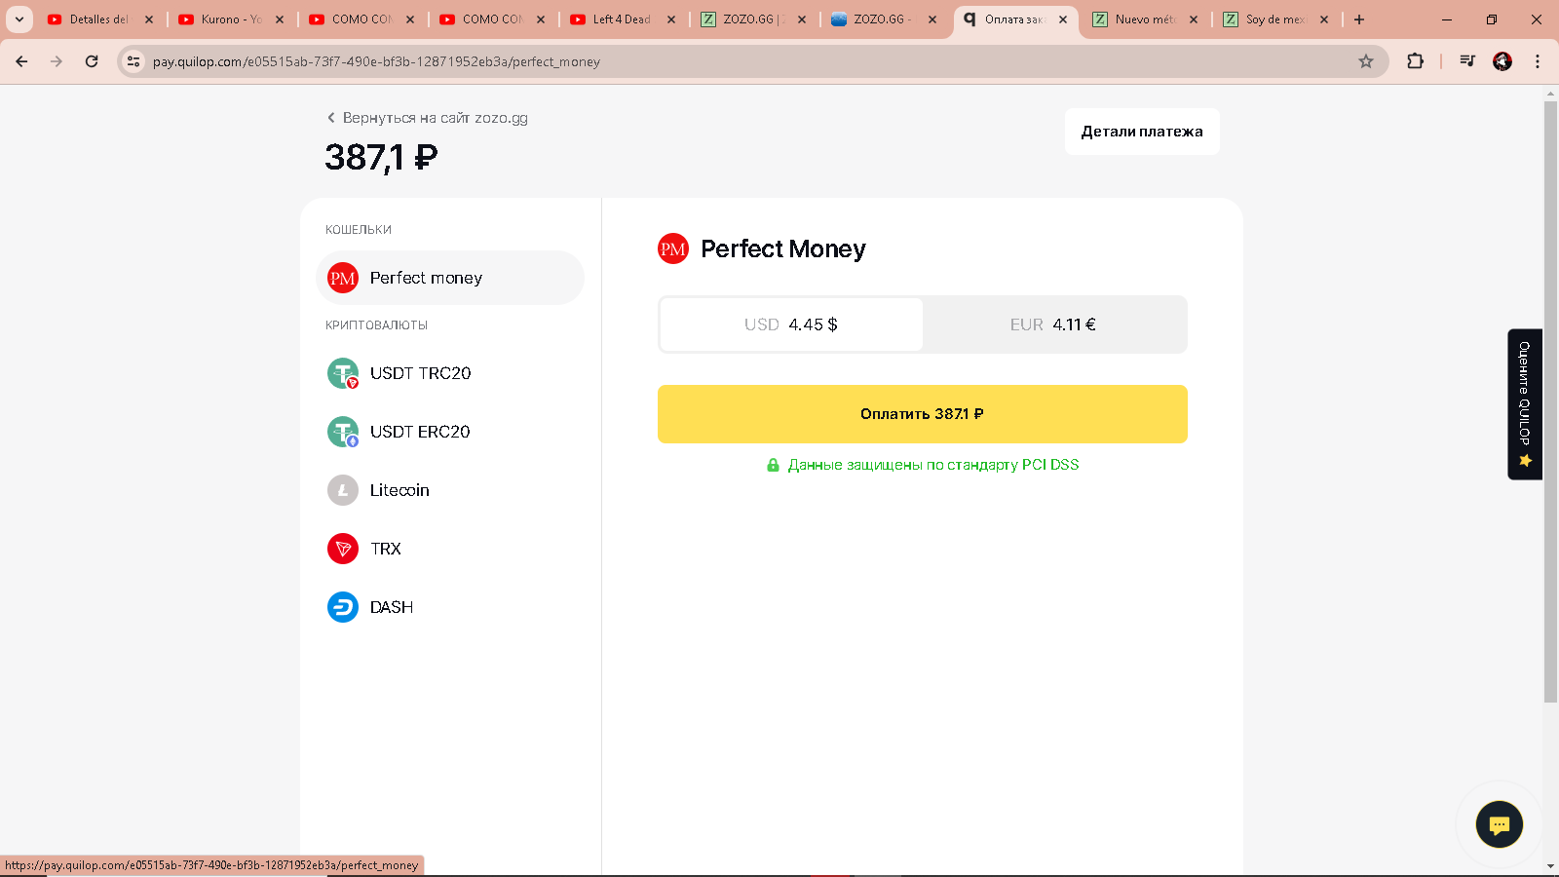Go back via Вернуться на сайт zozo.gg
Viewport: 1559px width, 877px height.
[427, 118]
